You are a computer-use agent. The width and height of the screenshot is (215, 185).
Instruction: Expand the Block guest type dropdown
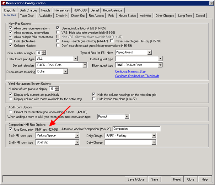tap(160, 65)
